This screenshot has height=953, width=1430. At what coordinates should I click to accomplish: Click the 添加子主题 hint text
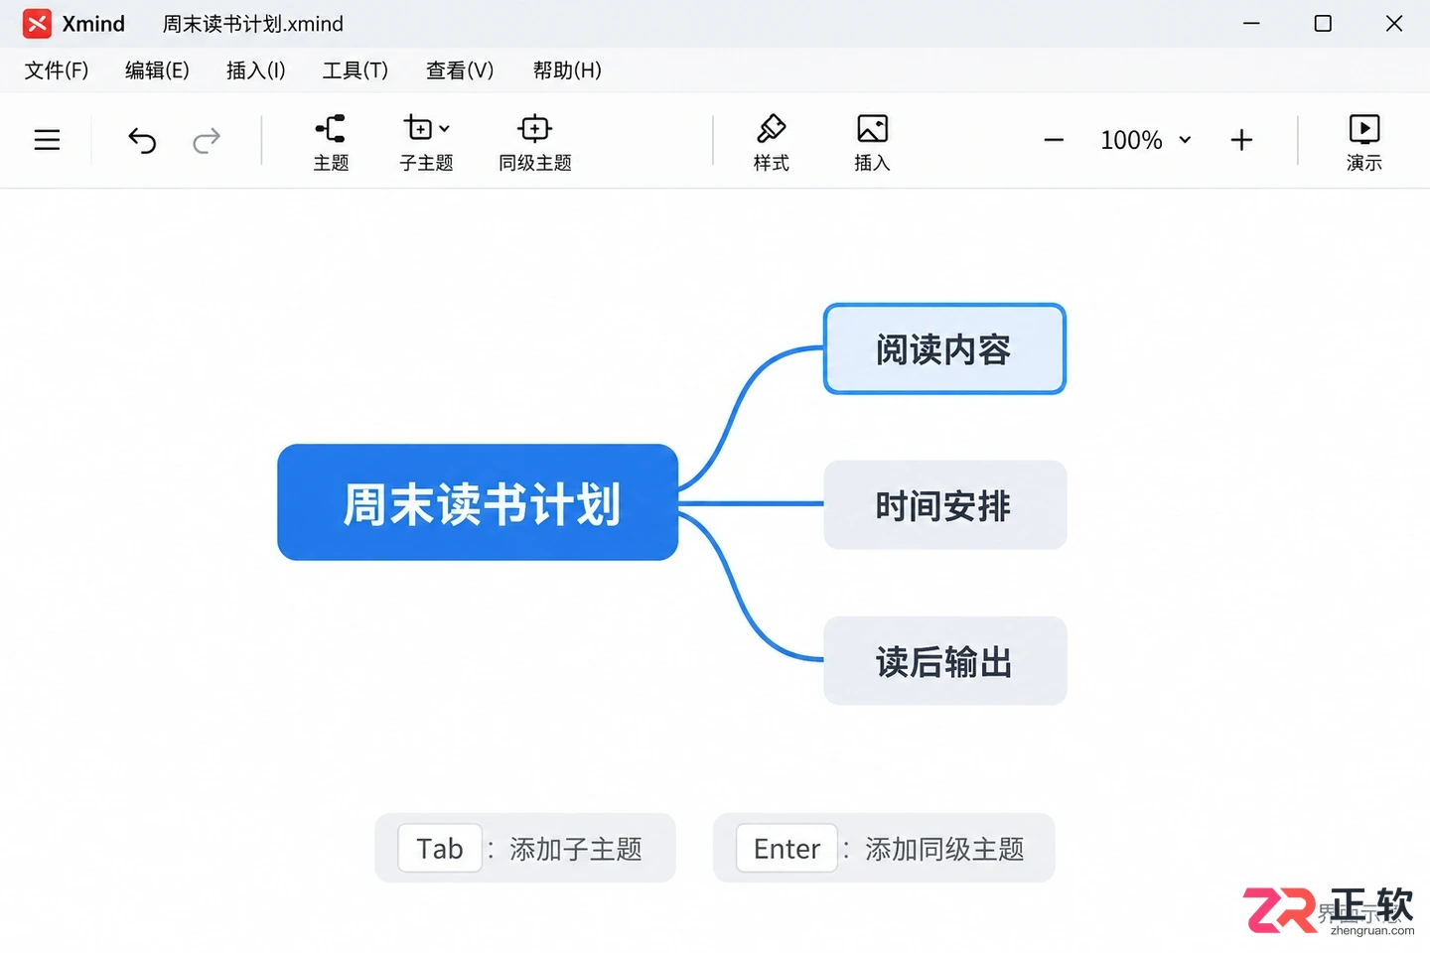(x=576, y=850)
